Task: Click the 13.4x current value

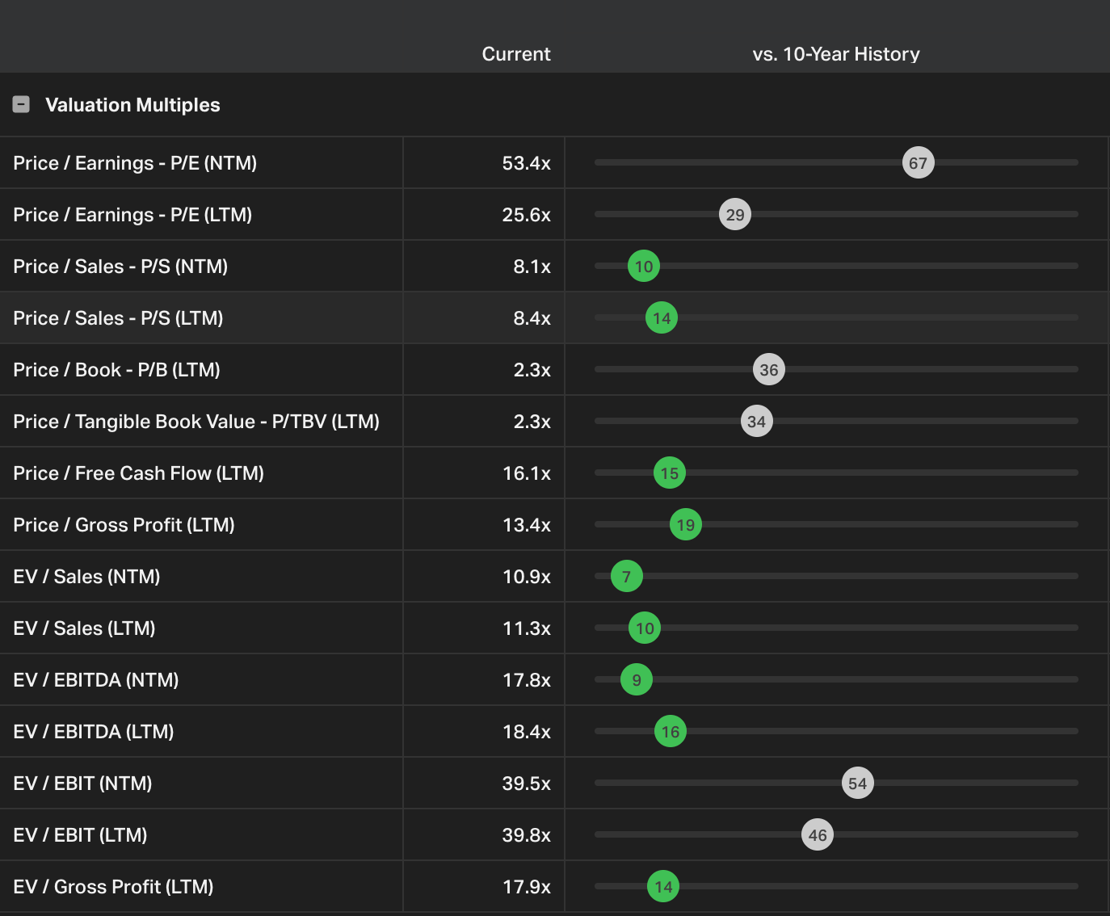Action: [x=527, y=525]
